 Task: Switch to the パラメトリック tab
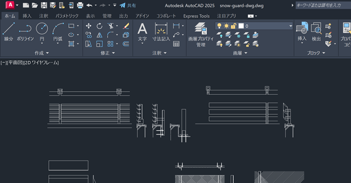point(67,16)
